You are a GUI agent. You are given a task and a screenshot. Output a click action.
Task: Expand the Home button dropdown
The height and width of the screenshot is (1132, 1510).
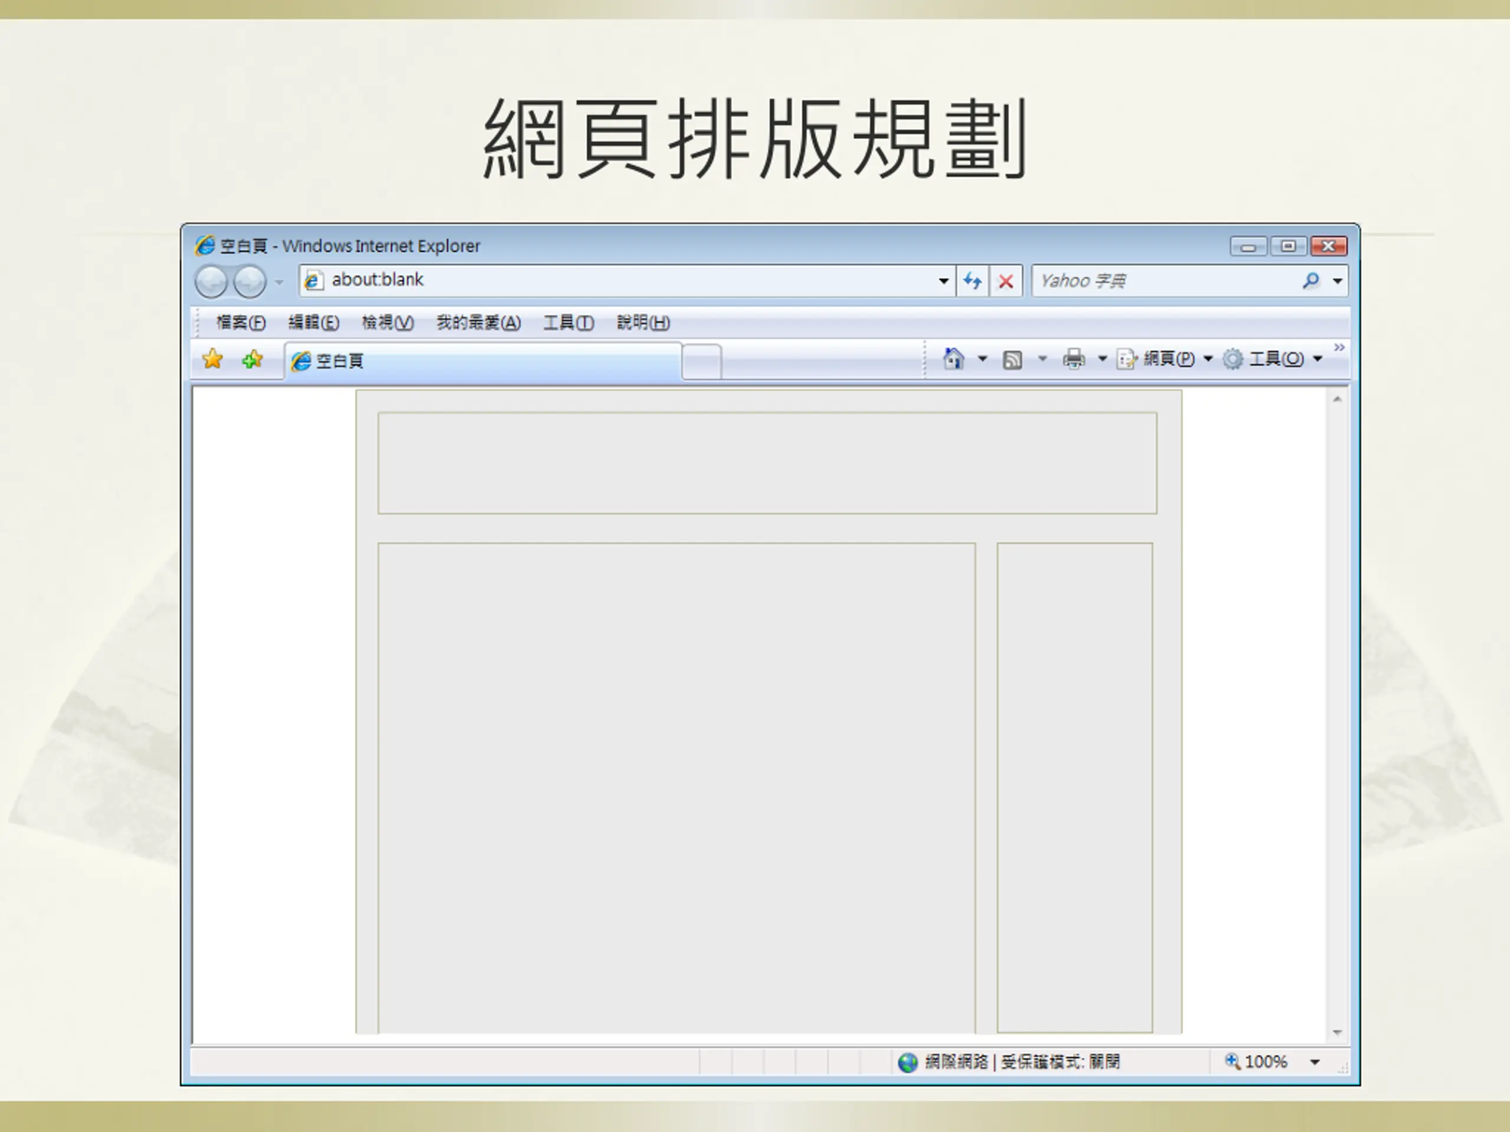(x=982, y=358)
